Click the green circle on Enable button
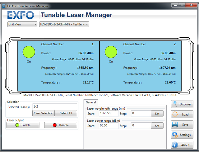 click(17, 125)
